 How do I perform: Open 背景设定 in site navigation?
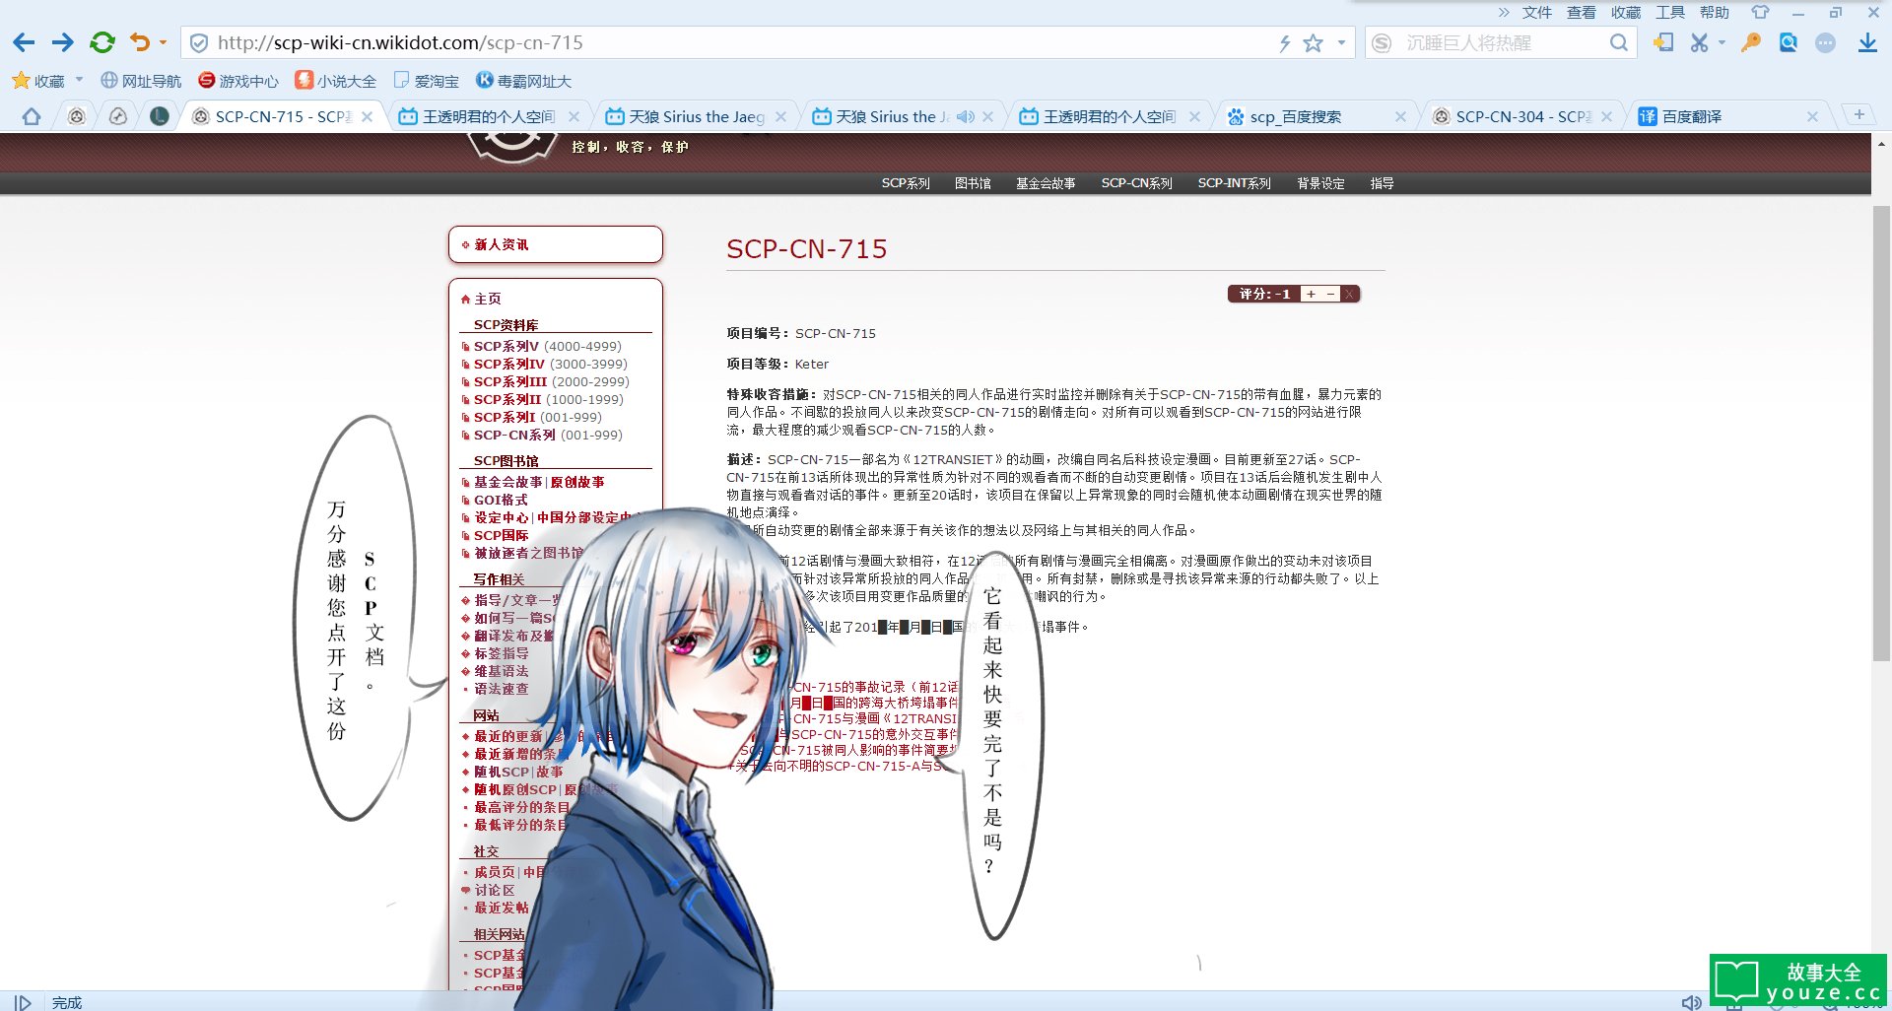pos(1320,183)
